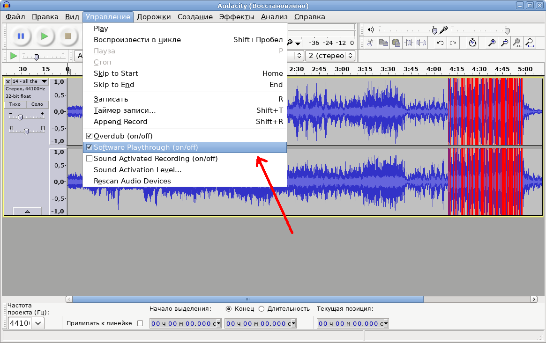546x343 pixels.
Task: Open the Правка menu
Action: 45,17
